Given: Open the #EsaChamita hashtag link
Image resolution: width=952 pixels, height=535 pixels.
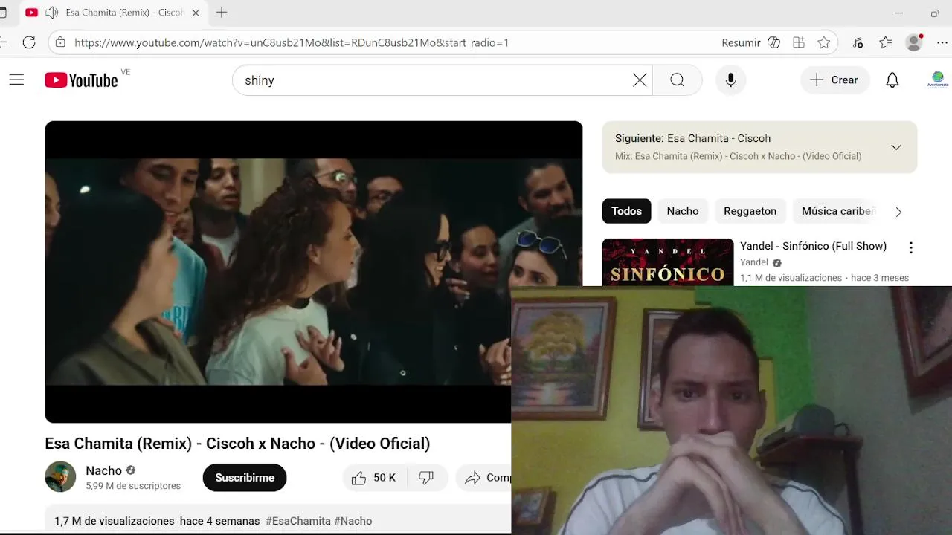Looking at the screenshot, I should [x=298, y=521].
